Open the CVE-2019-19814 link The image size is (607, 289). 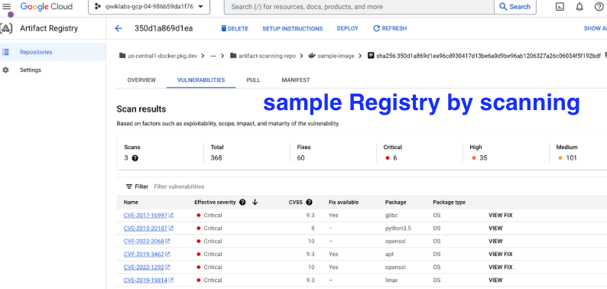[145, 280]
